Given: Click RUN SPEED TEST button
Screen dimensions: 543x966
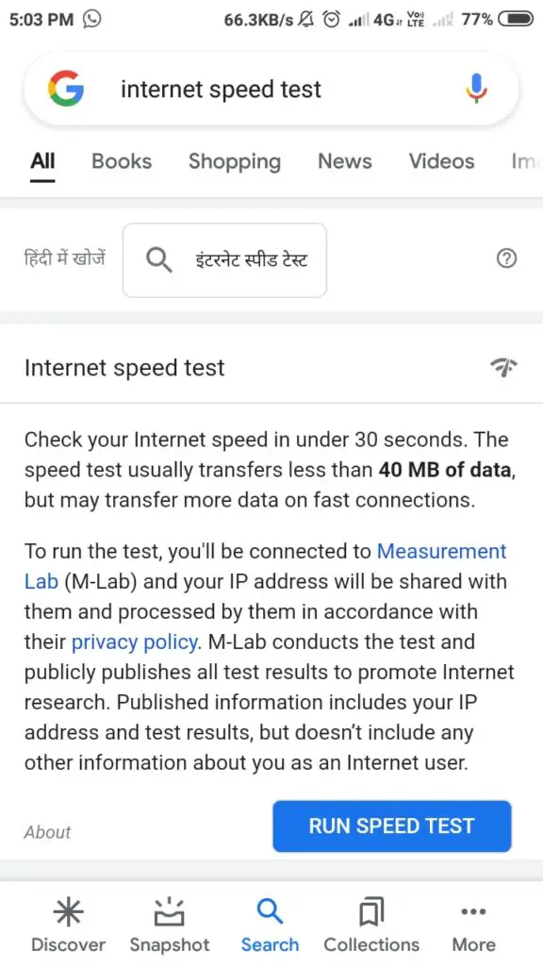Looking at the screenshot, I should 392,825.
